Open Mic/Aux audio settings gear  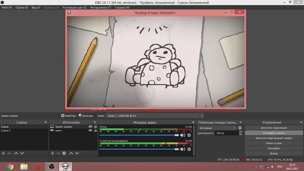tap(189, 135)
